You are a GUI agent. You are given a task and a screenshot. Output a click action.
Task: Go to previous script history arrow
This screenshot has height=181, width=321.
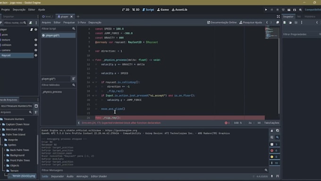[x=267, y=23]
